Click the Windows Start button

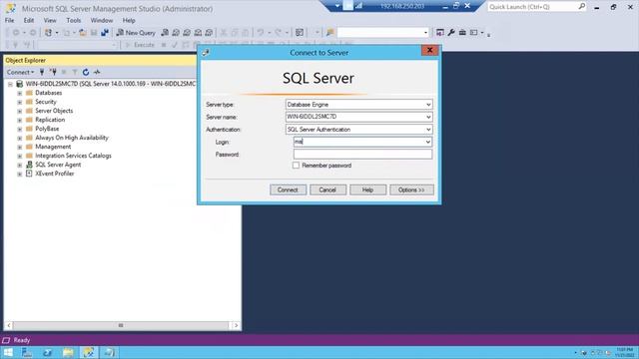(x=8, y=352)
